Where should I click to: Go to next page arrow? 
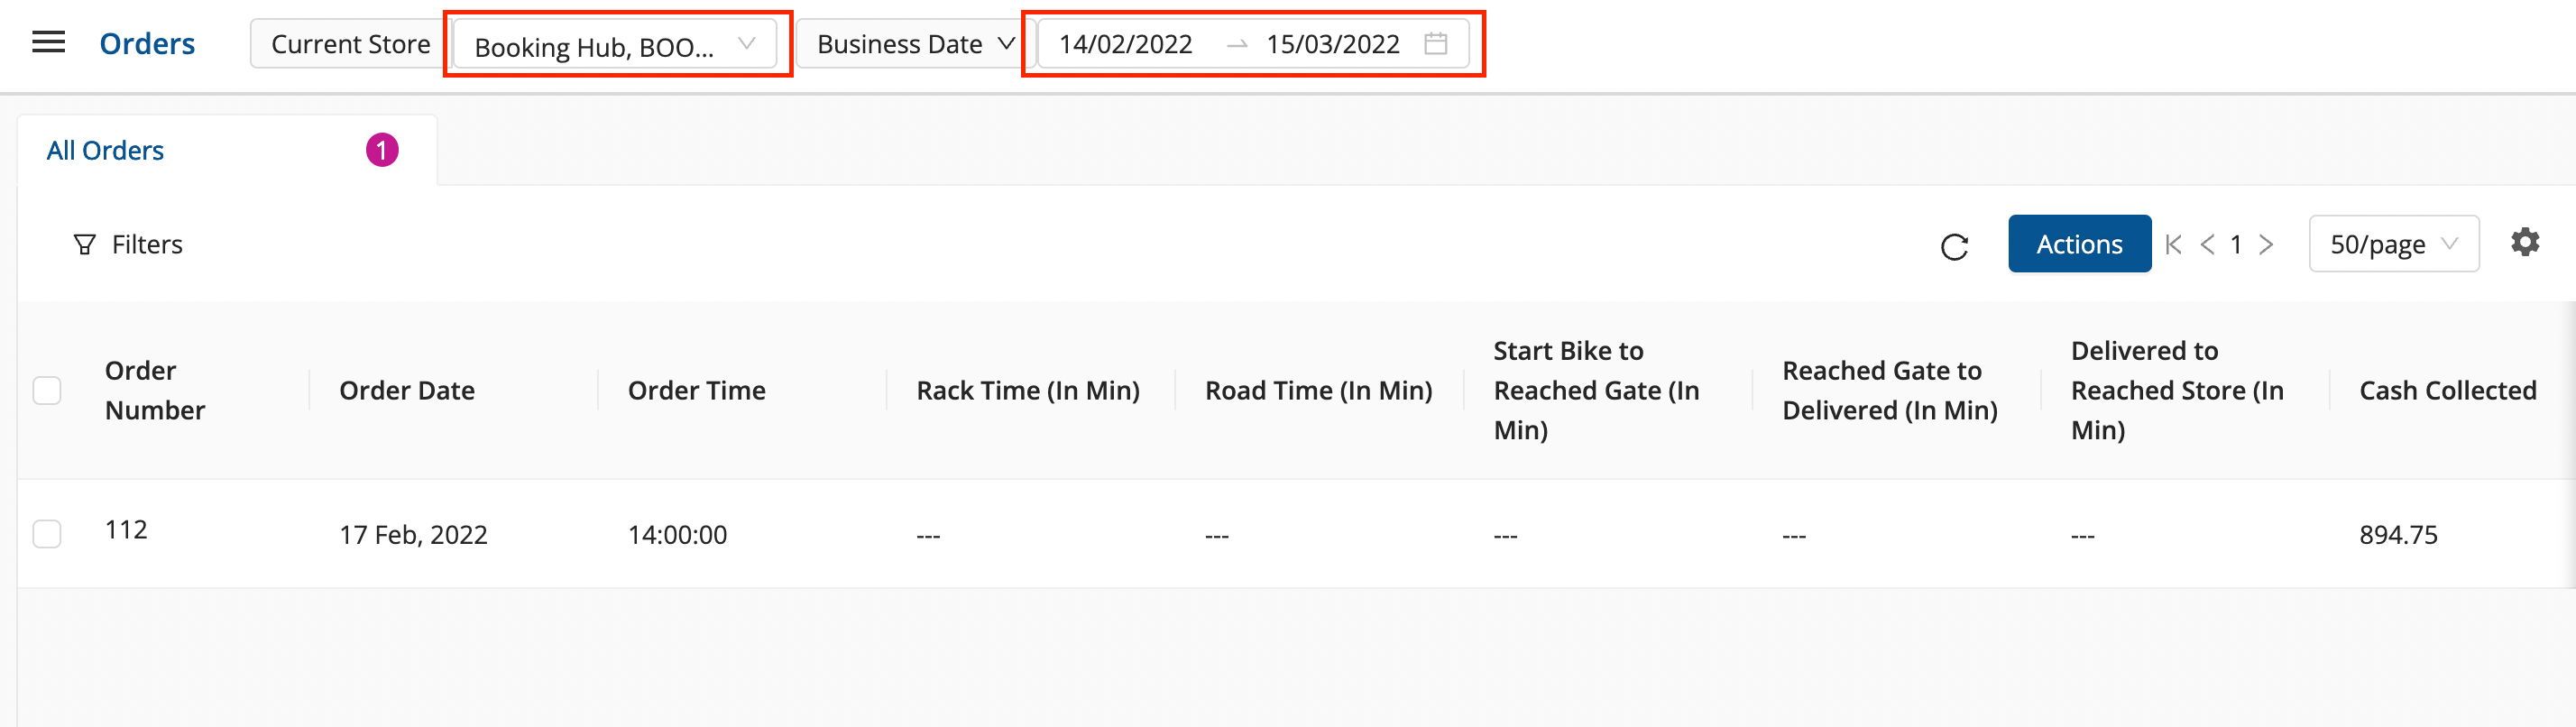tap(2266, 245)
